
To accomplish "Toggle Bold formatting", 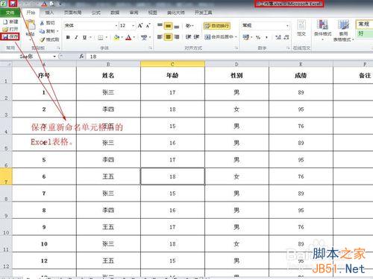I will 68,37.
